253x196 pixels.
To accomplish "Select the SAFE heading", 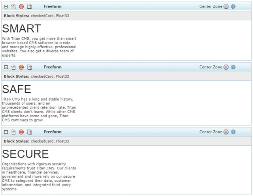I will click(17, 89).
